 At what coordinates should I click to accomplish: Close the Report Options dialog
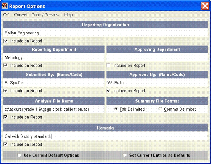tap(205, 6)
